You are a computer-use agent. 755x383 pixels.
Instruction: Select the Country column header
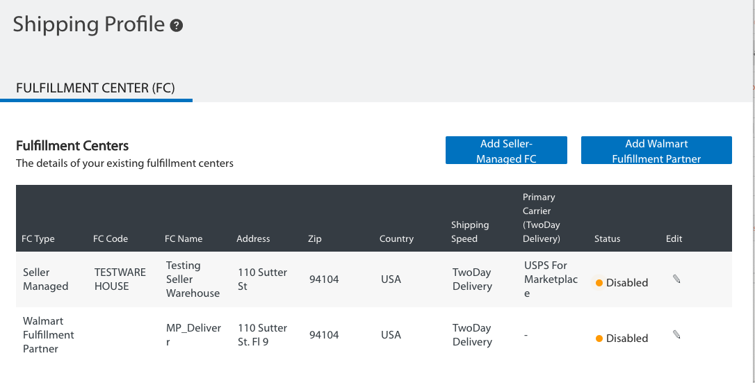396,238
